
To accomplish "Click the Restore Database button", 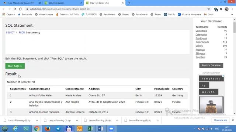I will [211, 65].
